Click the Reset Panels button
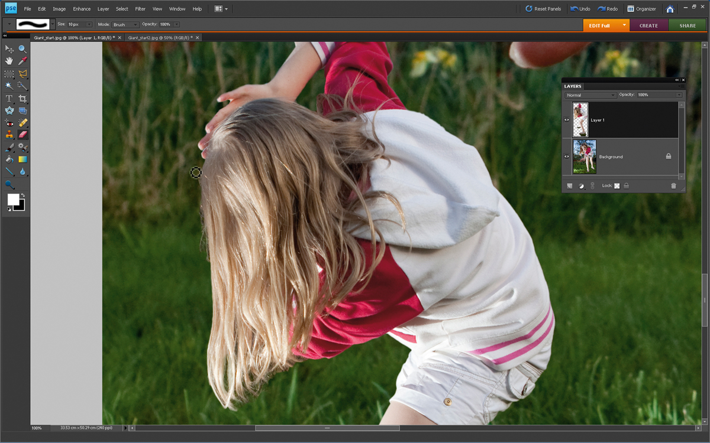The width and height of the screenshot is (710, 443). 543,9
